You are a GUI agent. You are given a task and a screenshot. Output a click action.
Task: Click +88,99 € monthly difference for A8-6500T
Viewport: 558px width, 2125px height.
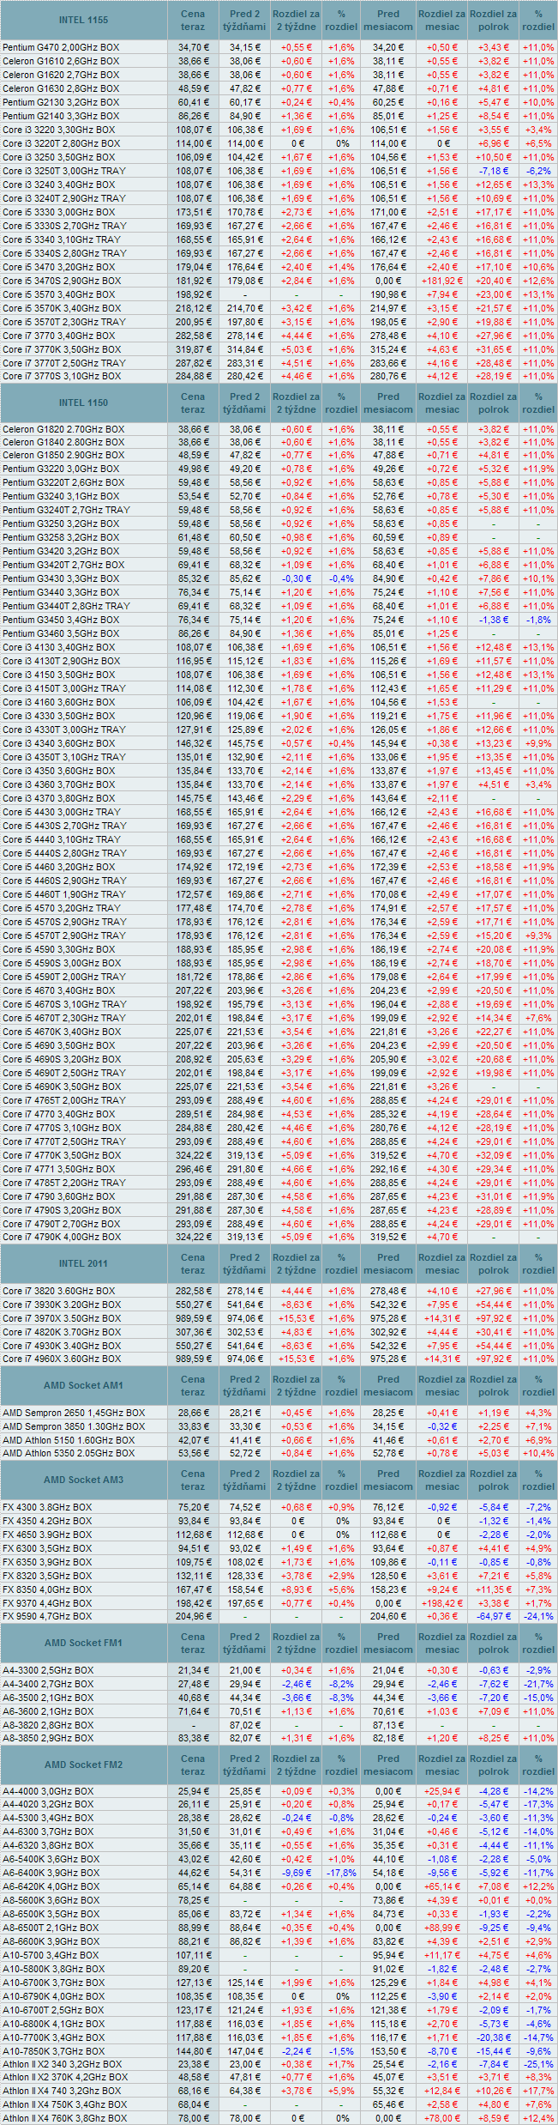coord(442,1928)
